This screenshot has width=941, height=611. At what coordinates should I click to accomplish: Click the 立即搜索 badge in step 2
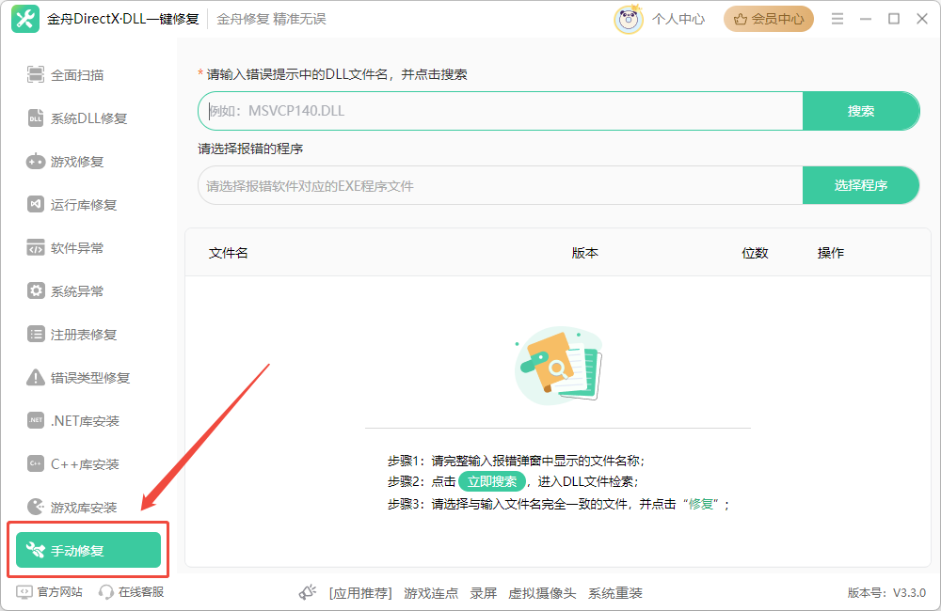[492, 481]
